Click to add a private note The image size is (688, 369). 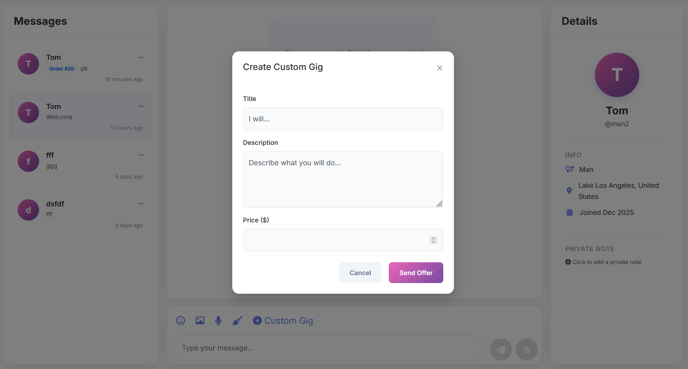point(606,262)
